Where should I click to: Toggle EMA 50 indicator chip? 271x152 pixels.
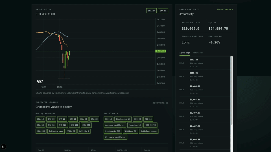point(40,125)
